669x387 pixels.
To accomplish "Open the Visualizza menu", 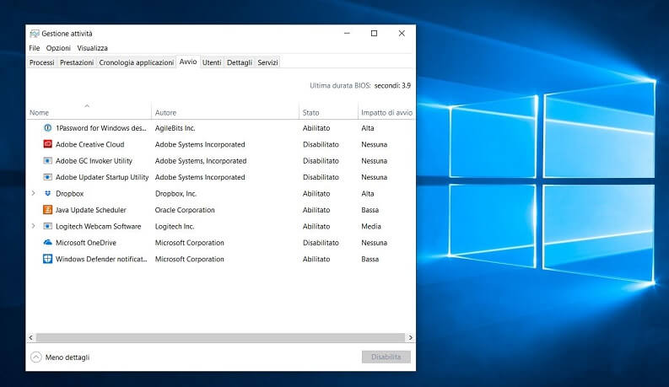I will tap(92, 48).
